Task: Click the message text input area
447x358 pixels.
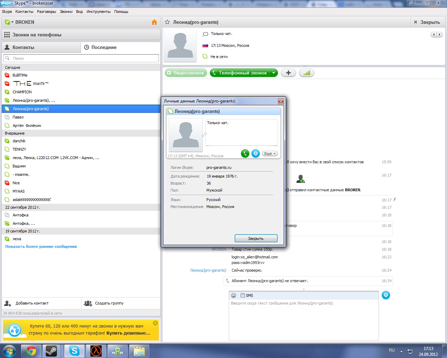Action: (x=304, y=320)
